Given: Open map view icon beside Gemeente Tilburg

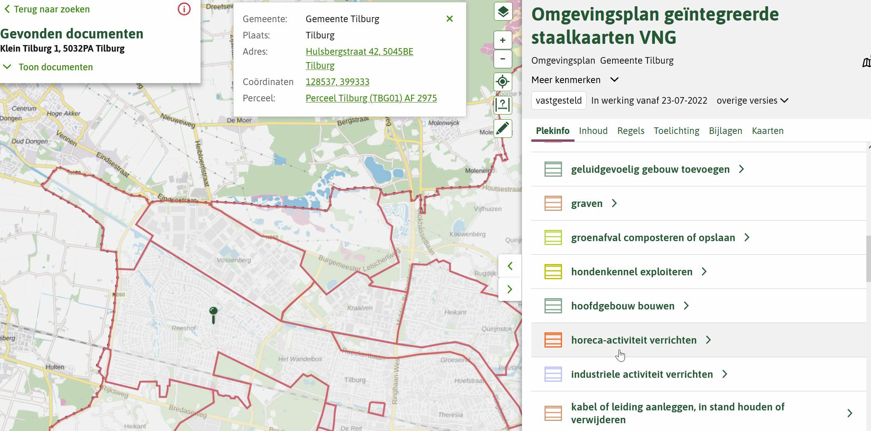Looking at the screenshot, I should [x=866, y=62].
